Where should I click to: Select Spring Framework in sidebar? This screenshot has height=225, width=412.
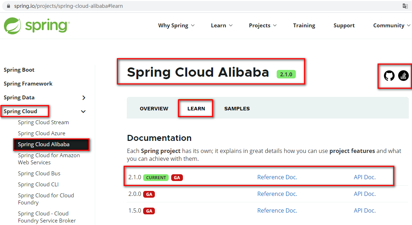(x=28, y=84)
